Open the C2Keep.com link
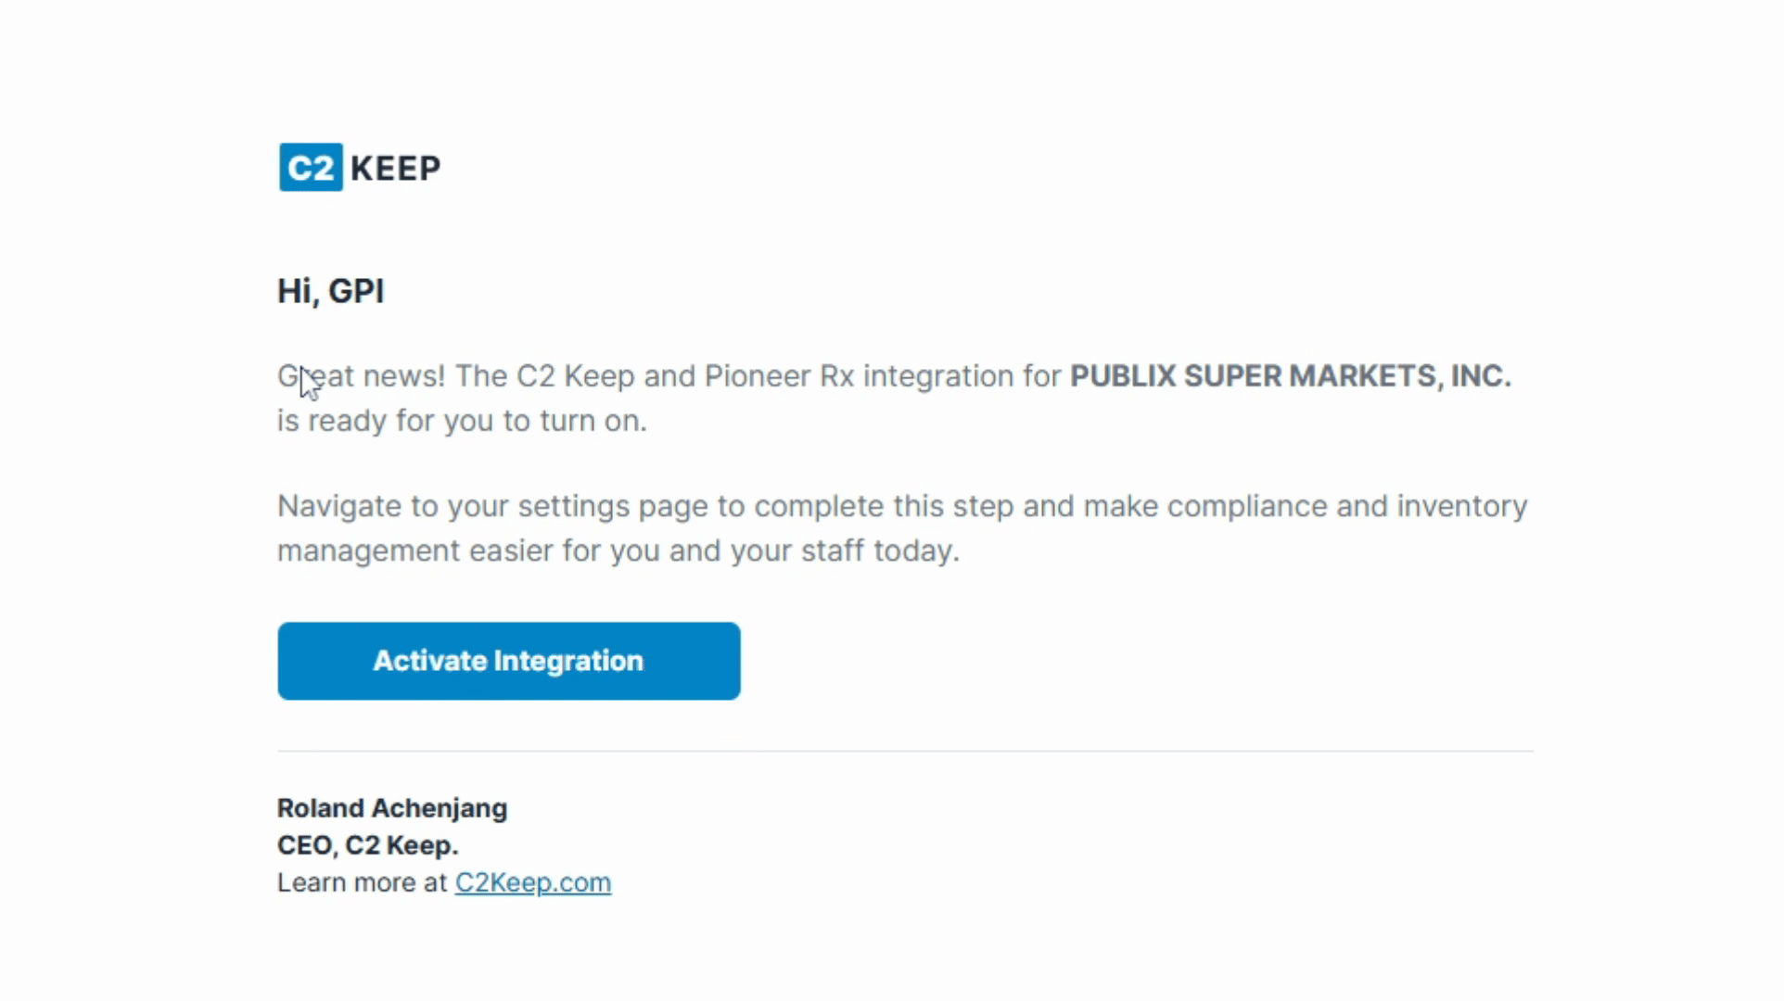The height and width of the screenshot is (1001, 1784). pyautogui.click(x=533, y=882)
